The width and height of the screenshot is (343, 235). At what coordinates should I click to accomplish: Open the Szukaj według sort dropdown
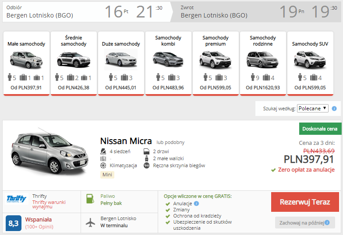coord(312,109)
